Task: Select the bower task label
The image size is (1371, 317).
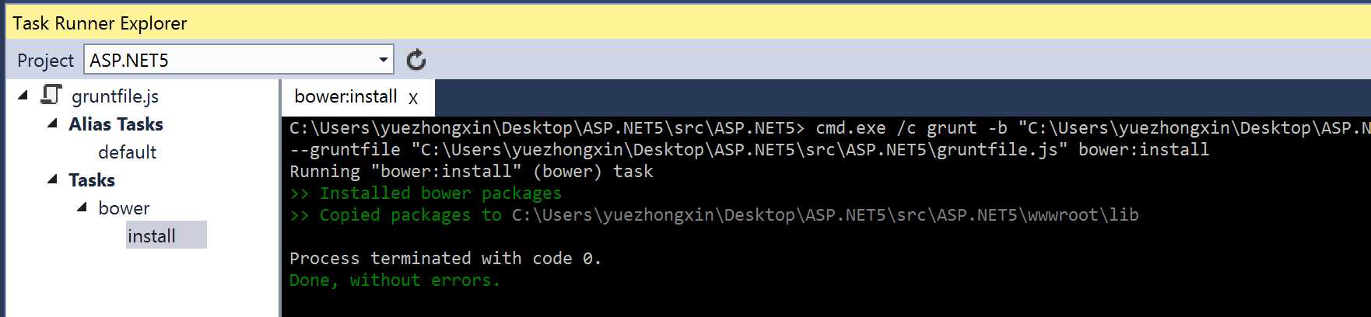Action: [x=124, y=208]
